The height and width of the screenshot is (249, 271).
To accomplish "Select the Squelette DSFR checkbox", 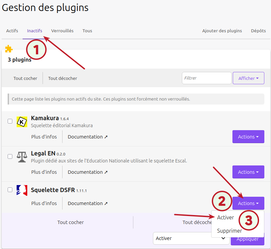I will tap(10, 189).
